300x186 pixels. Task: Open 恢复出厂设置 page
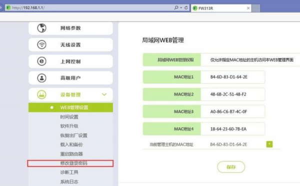[x=73, y=136]
